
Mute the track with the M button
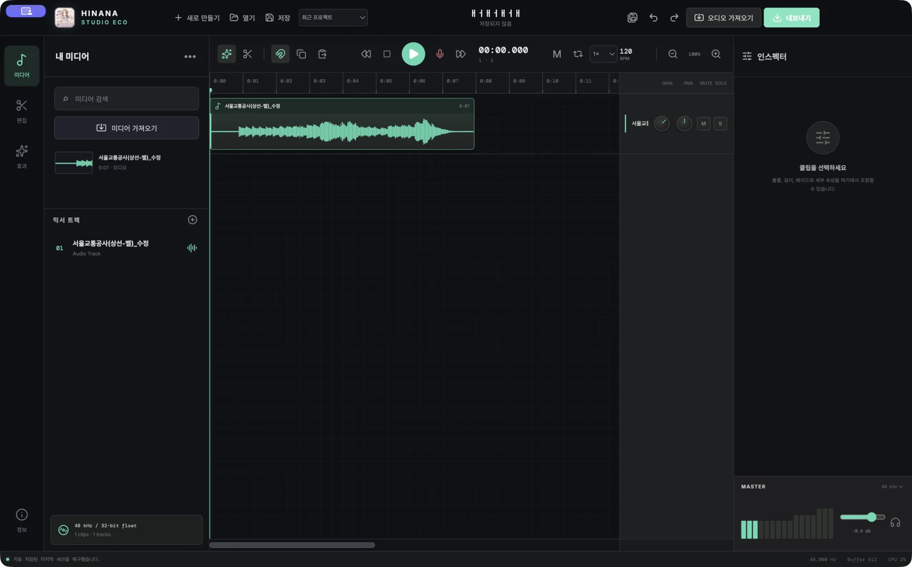coord(703,124)
